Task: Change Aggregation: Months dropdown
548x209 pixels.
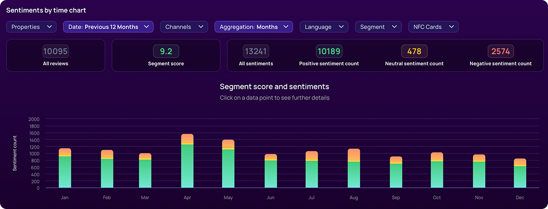Action: tap(254, 27)
